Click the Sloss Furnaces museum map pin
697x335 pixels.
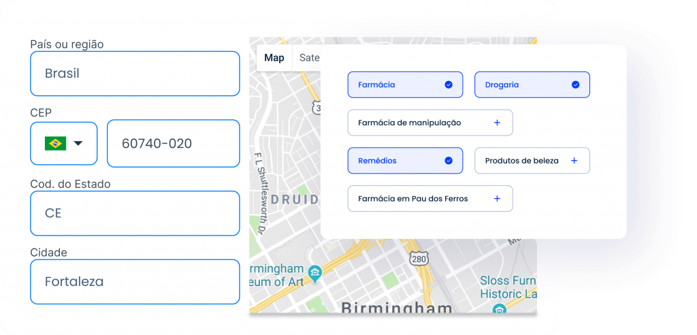(498, 310)
